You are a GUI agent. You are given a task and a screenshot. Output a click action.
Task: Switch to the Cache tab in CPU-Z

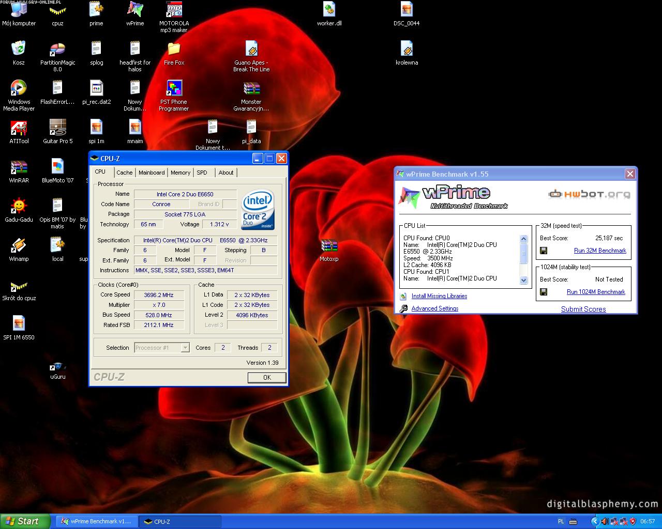point(124,173)
